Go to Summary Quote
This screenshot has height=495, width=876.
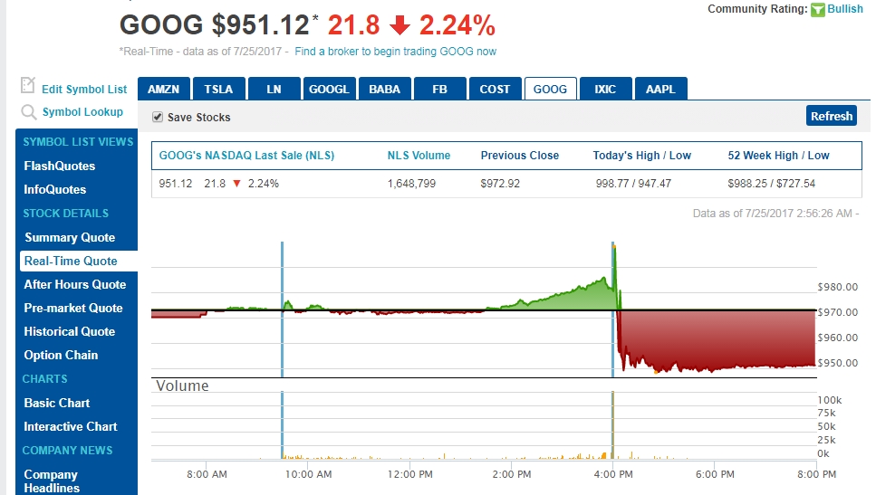pos(70,237)
